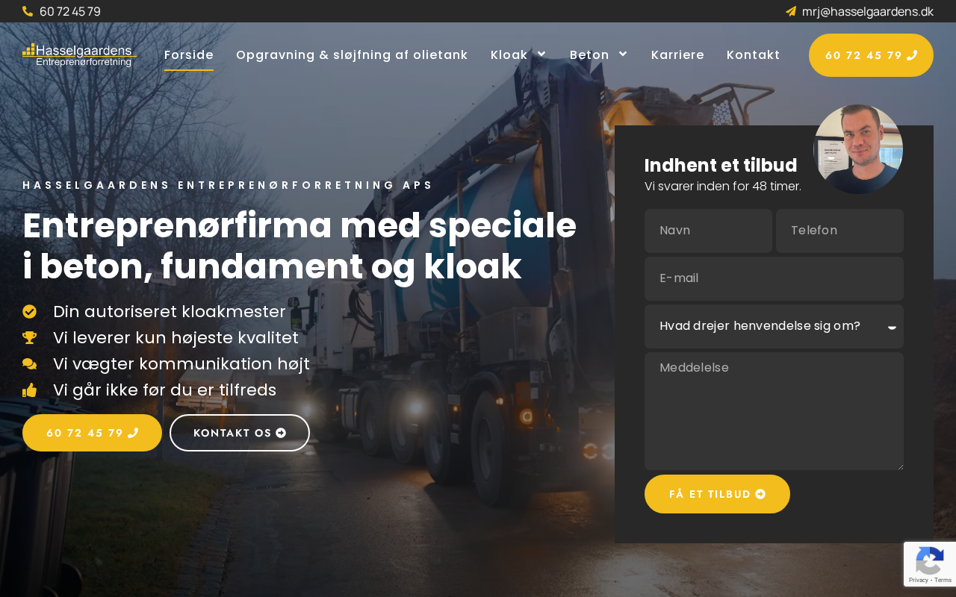This screenshot has width=956, height=597.
Task: Click the mrj@hasselgaardens.dk email link
Action: pos(868,11)
